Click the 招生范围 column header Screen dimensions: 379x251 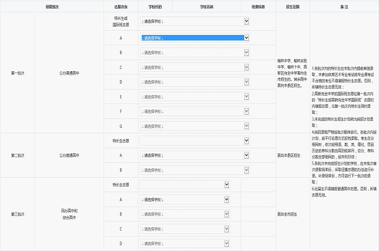pyautogui.click(x=293, y=7)
